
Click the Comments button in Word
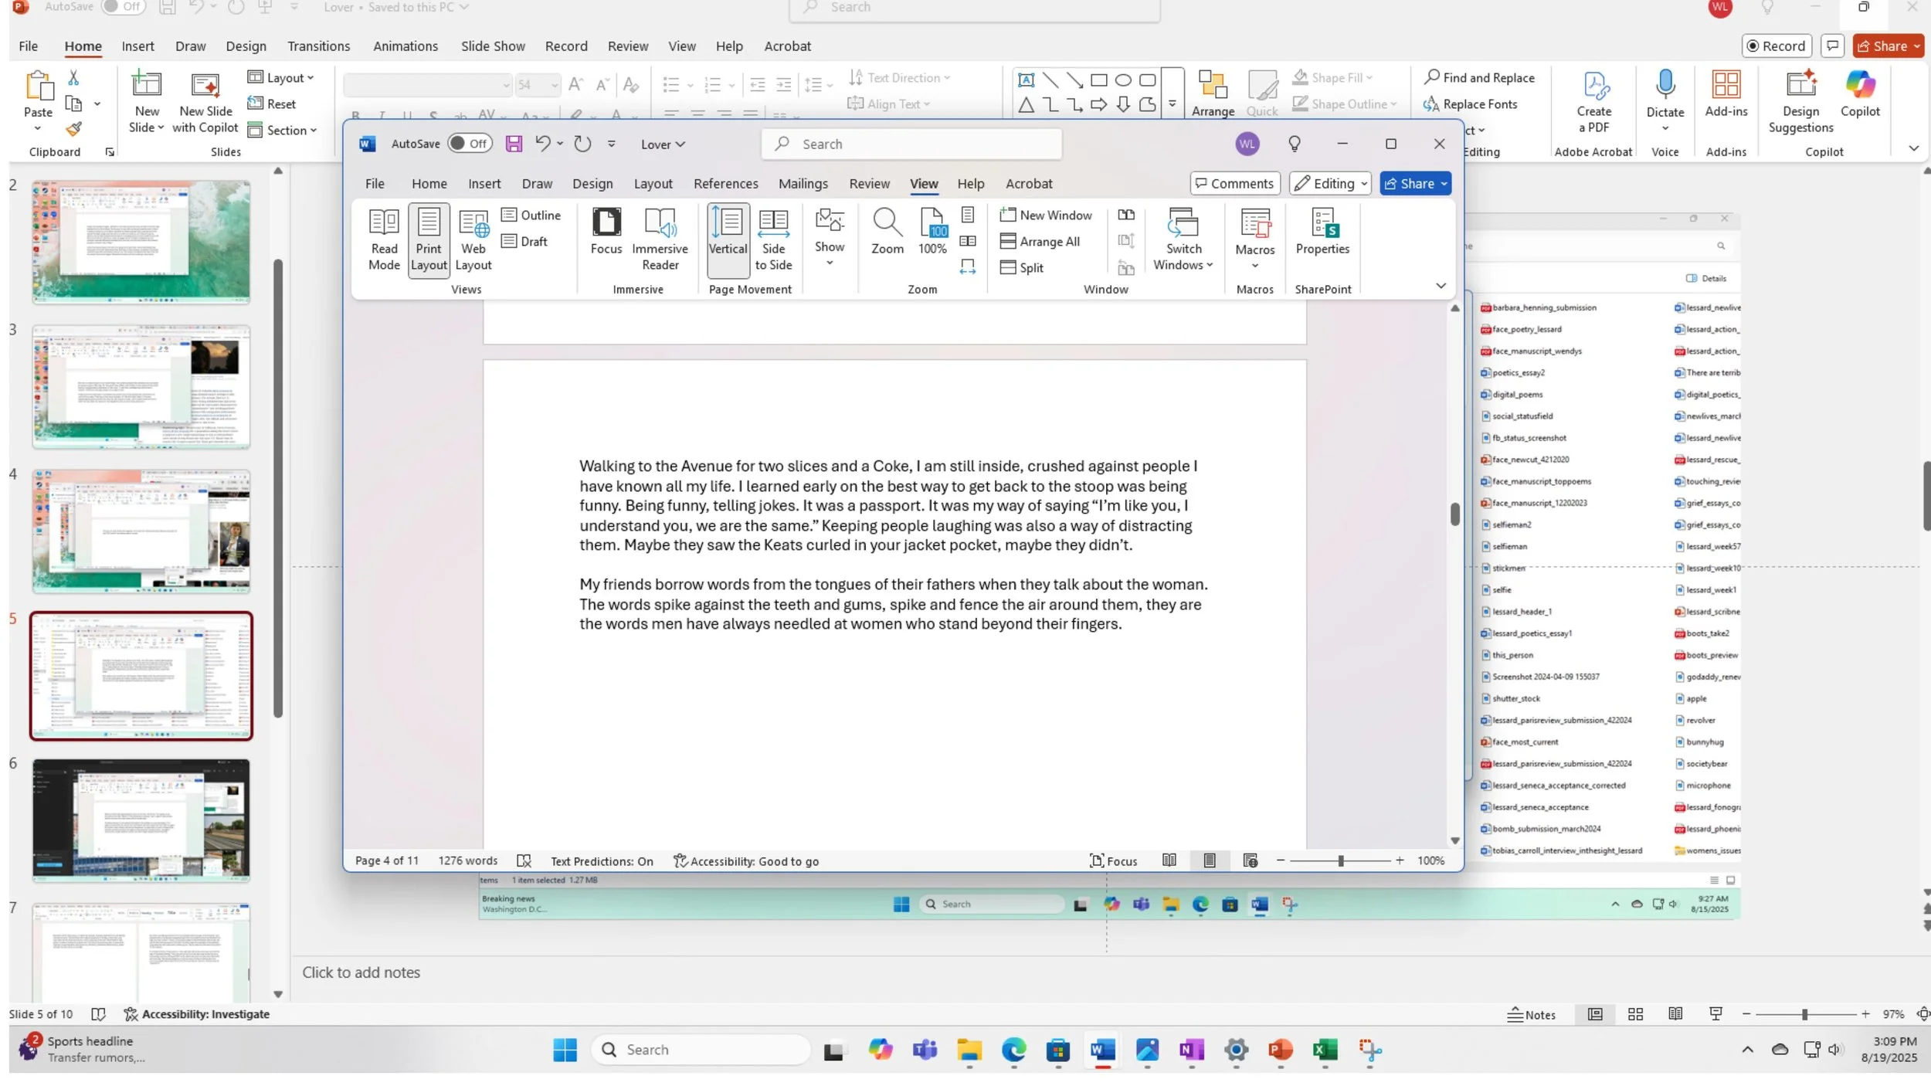pyautogui.click(x=1234, y=184)
